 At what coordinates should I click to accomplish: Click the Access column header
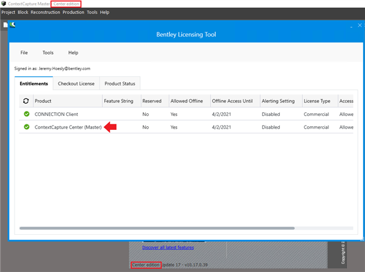346,101
